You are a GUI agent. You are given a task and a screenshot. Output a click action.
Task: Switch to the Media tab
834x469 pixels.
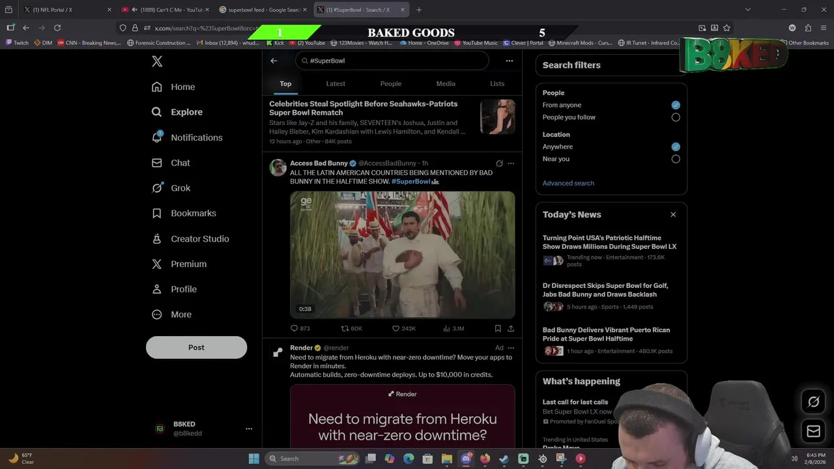(446, 83)
